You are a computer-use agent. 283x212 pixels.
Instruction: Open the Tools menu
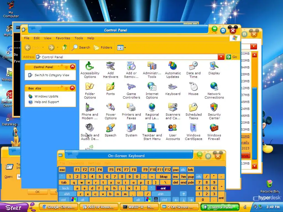[x=79, y=38]
